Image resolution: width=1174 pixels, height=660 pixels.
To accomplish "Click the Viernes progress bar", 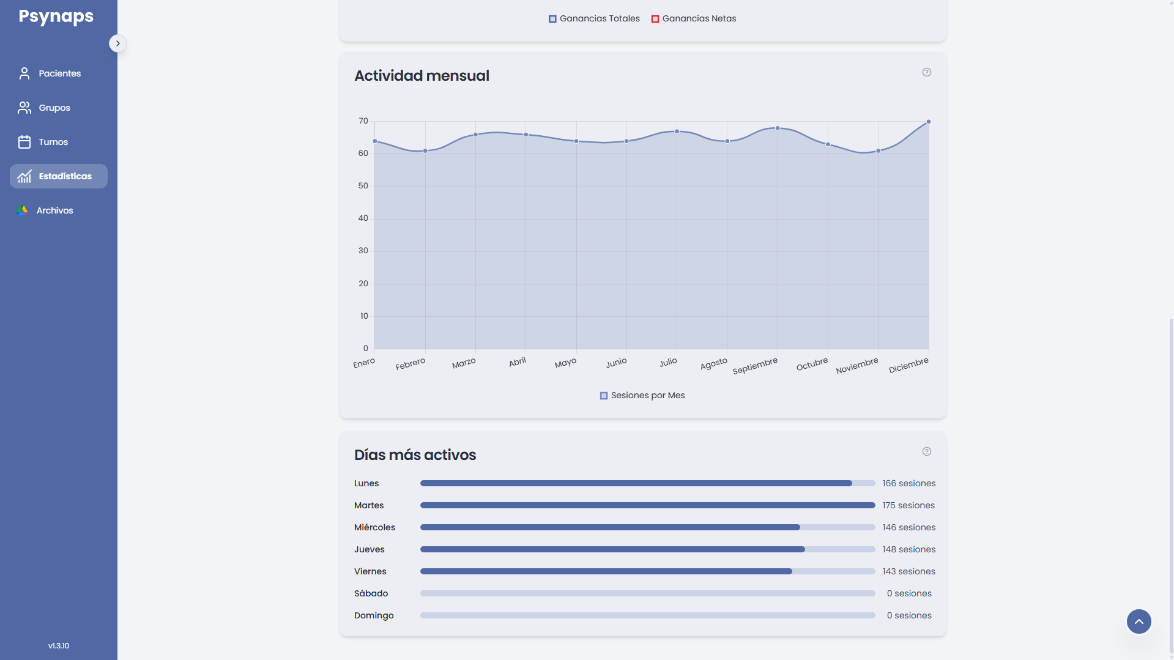I will 648,571.
